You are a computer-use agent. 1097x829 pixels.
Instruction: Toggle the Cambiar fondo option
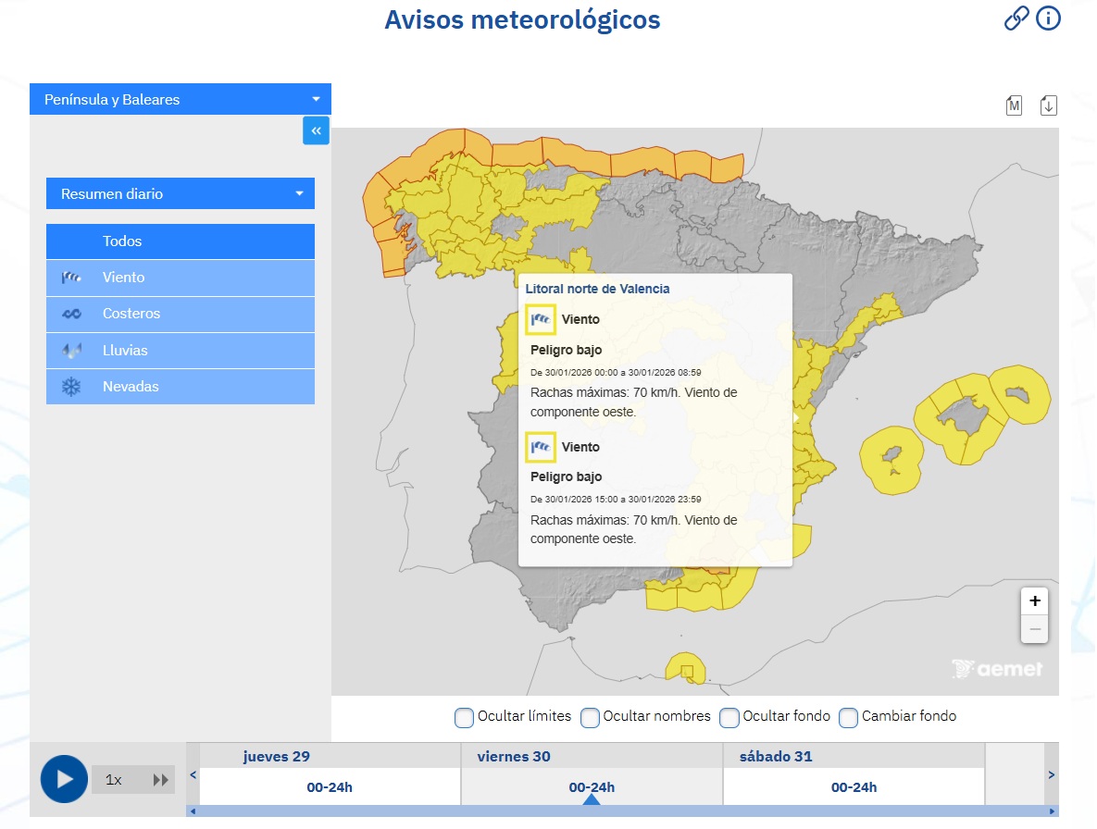[848, 717]
